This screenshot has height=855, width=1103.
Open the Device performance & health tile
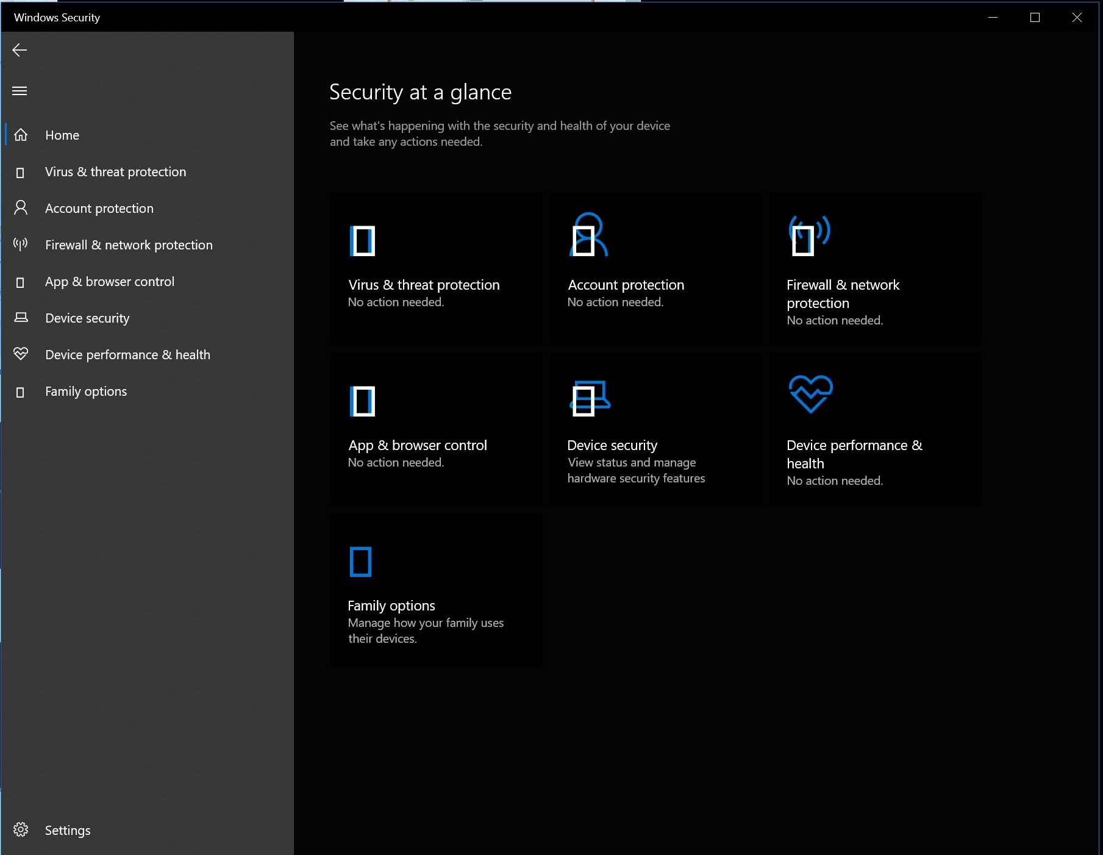click(x=874, y=429)
